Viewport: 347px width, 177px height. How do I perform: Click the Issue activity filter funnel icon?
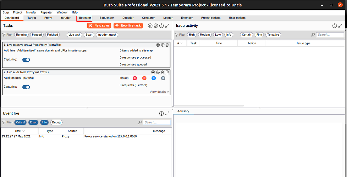coord(177,35)
